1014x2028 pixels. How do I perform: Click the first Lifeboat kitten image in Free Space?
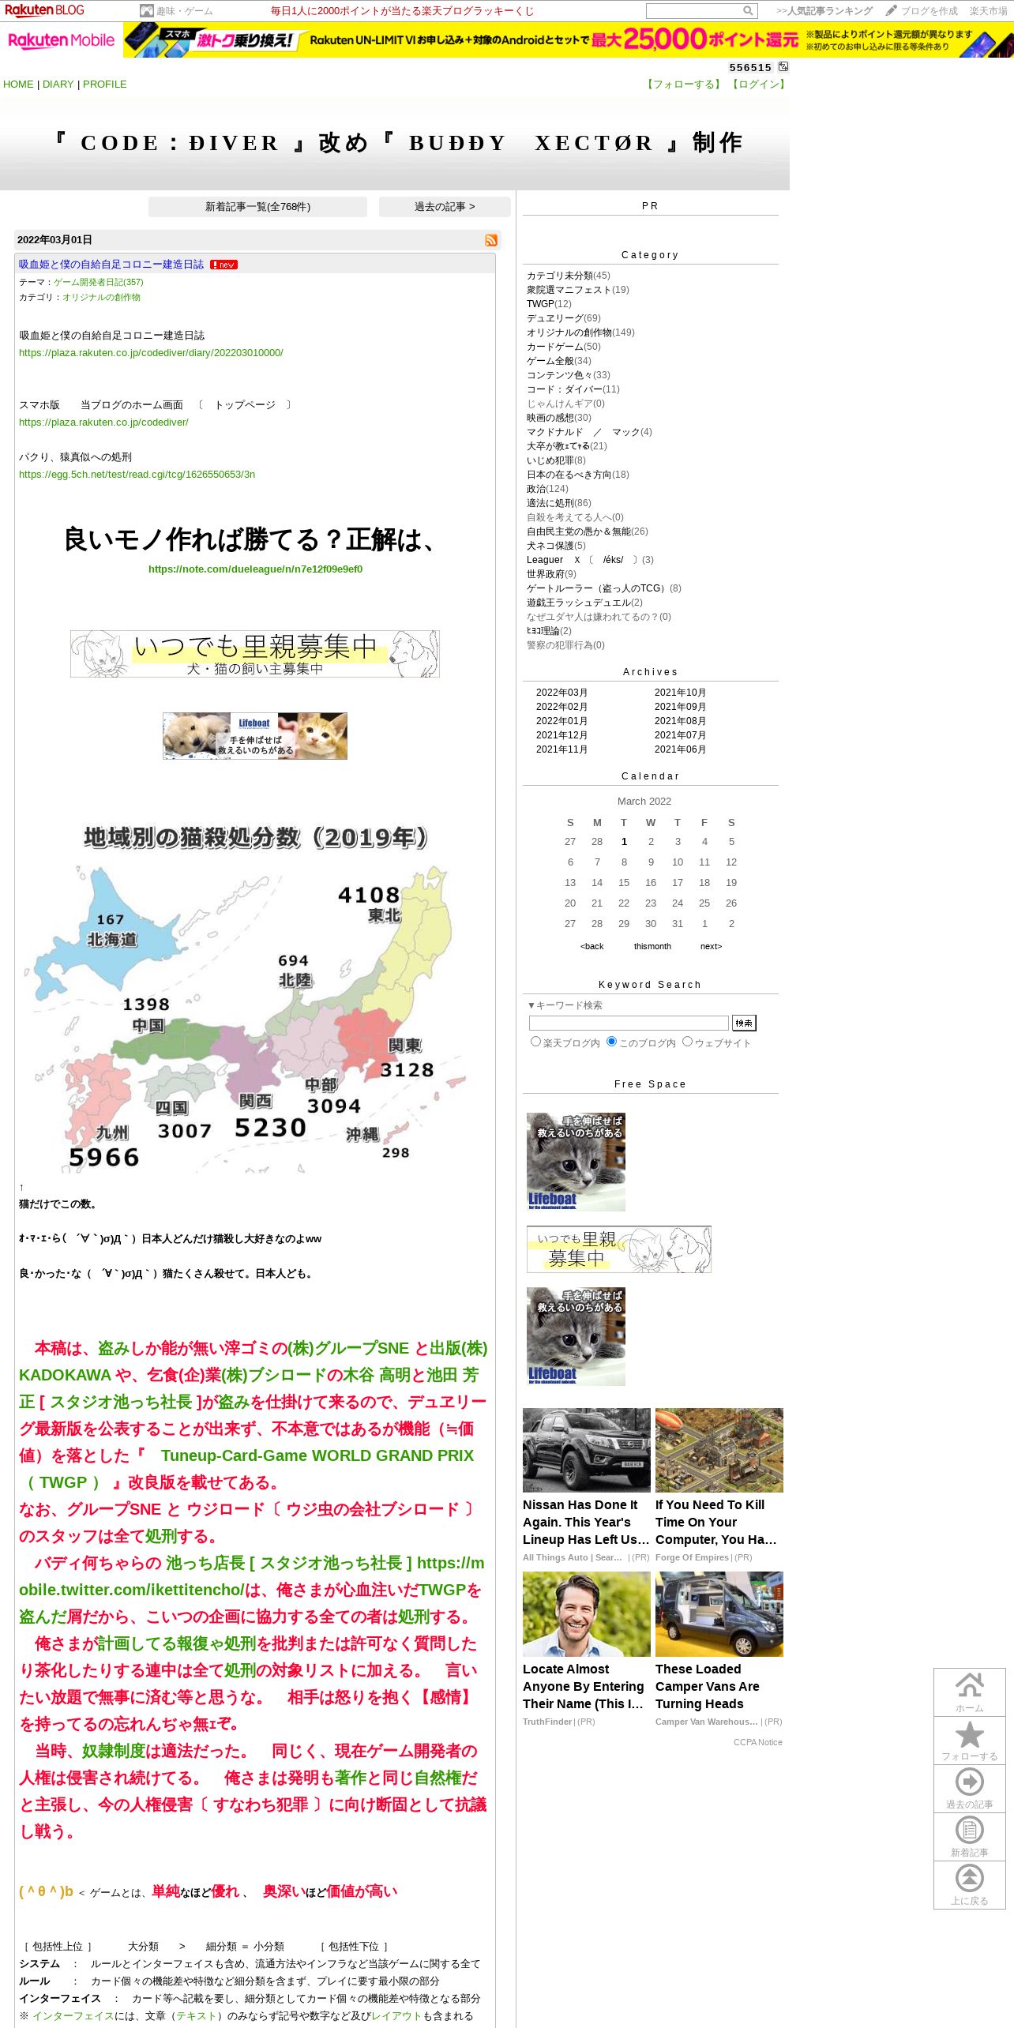(x=576, y=1162)
